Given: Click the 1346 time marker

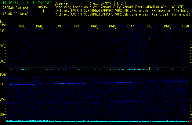Looking at the screenshot, I should coord(112,26).
